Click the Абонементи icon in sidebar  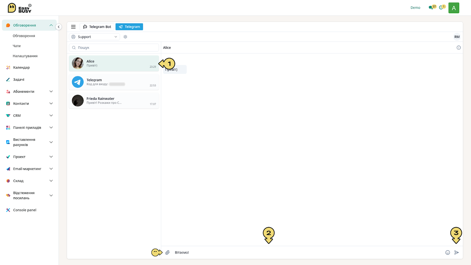pyautogui.click(x=8, y=92)
